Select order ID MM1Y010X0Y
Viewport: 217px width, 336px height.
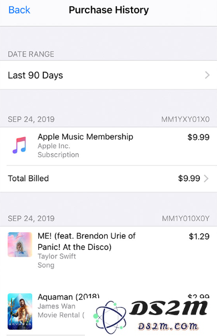coord(186,219)
